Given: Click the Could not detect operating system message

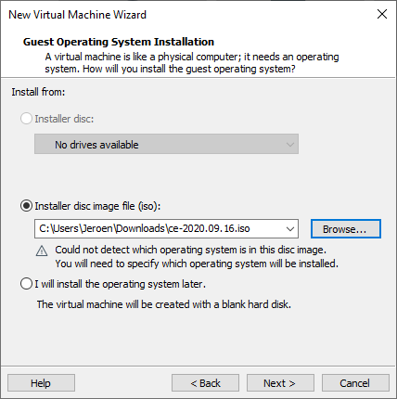Looking at the screenshot, I should click(x=197, y=257).
